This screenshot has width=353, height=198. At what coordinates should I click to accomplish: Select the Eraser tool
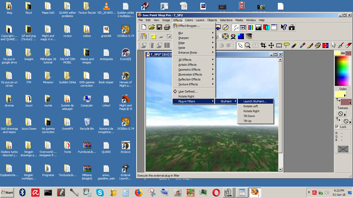coord(349,45)
